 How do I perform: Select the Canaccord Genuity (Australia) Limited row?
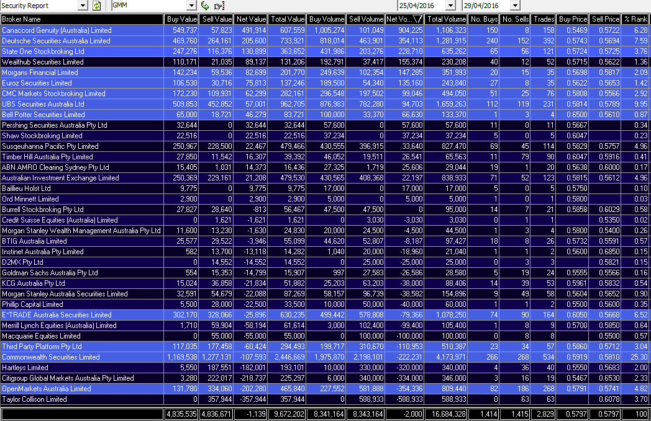point(325,30)
